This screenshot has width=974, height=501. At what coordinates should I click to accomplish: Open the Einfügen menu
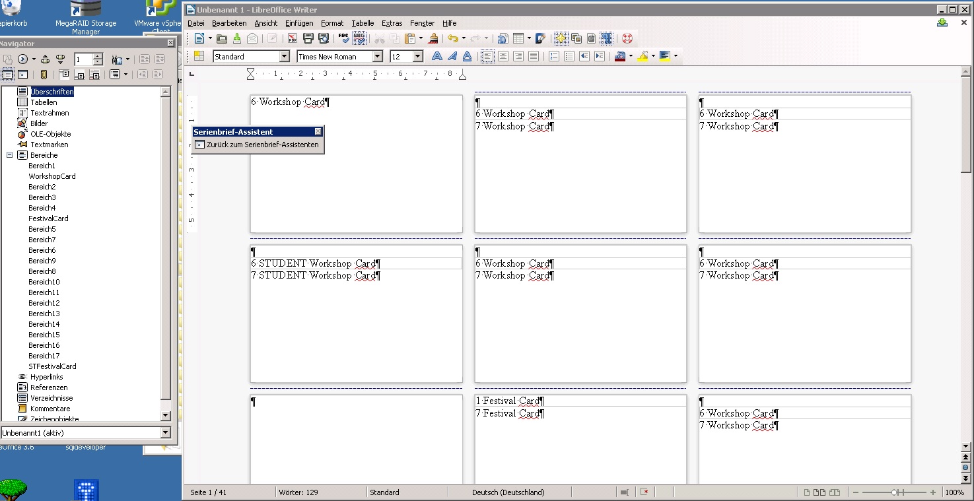(299, 23)
